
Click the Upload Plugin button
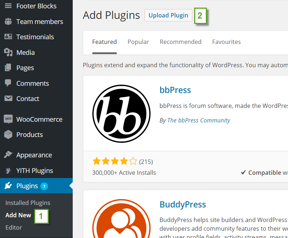(x=168, y=15)
